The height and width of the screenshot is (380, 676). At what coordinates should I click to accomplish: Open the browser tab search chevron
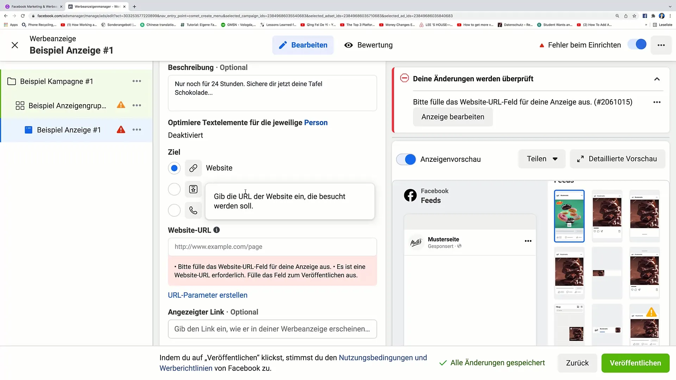670,7
